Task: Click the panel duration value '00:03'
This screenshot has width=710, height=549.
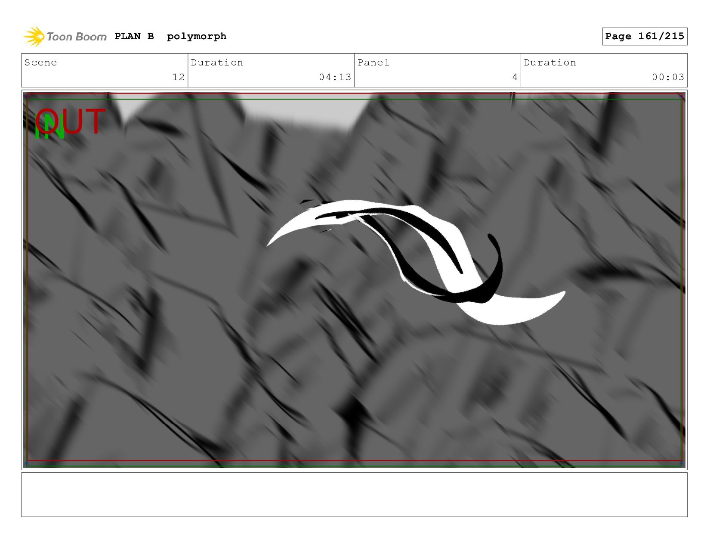Action: tap(668, 77)
